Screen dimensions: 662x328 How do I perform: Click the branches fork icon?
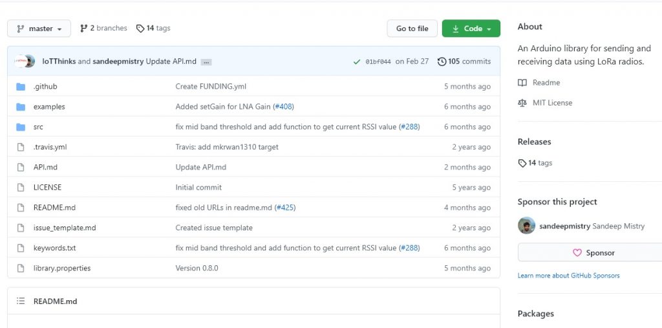(83, 28)
